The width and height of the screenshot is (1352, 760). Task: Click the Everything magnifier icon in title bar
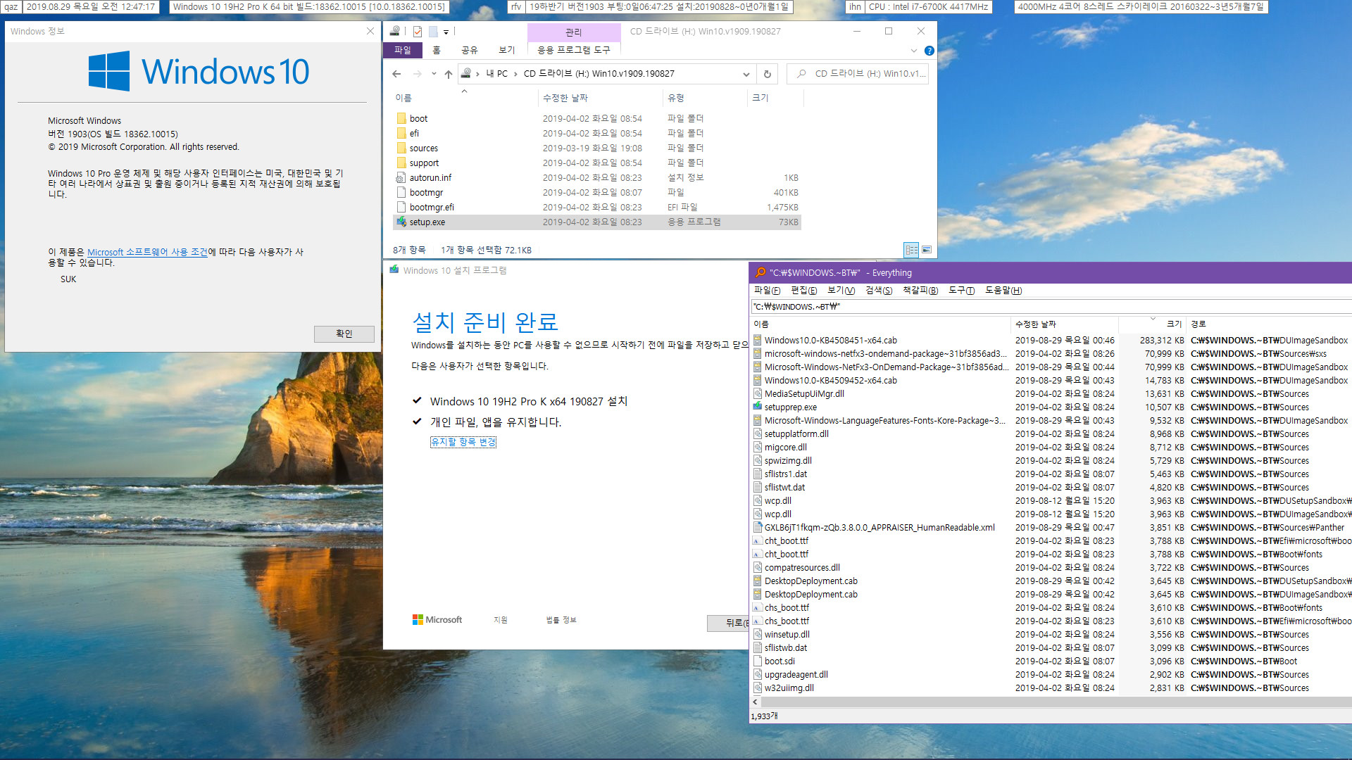[760, 272]
